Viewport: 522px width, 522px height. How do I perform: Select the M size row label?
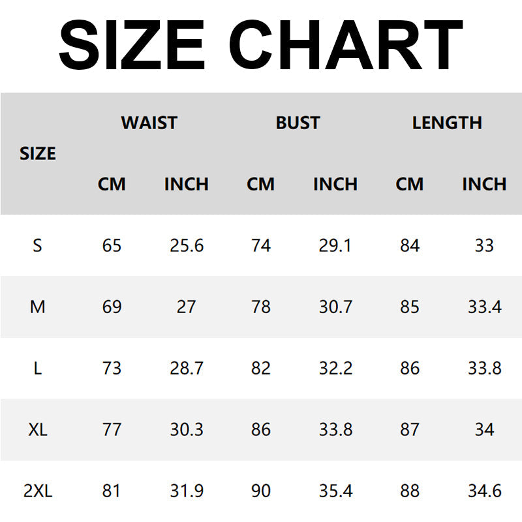[38, 307]
